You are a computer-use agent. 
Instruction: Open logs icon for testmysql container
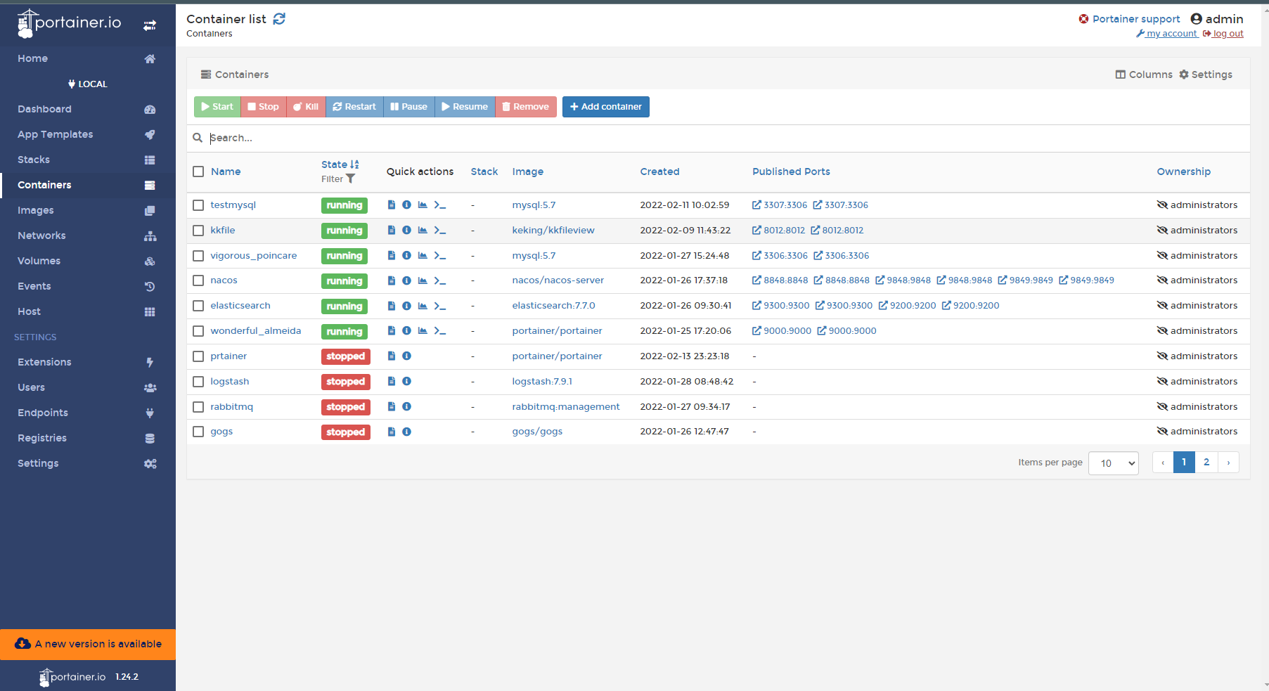392,205
